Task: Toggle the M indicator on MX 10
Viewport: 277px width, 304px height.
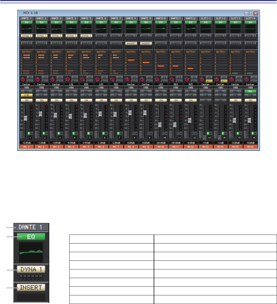Action: pos(166,133)
